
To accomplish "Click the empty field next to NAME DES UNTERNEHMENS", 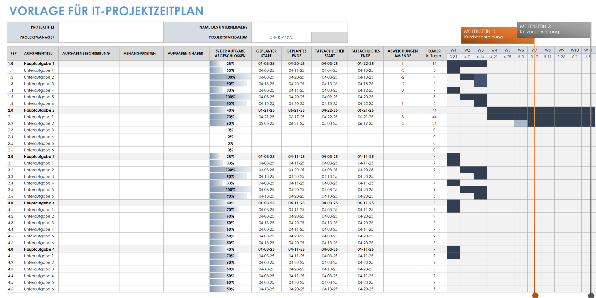I will coord(299,27).
